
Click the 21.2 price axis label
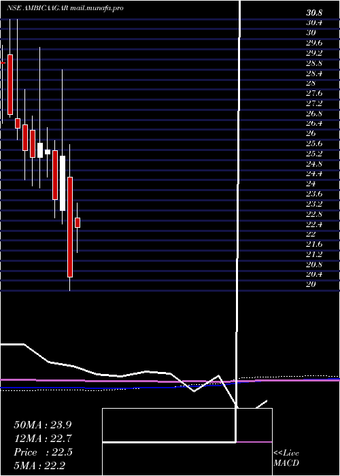click(314, 254)
